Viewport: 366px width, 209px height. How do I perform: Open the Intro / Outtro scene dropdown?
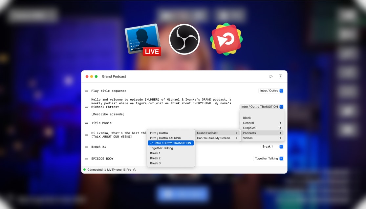pyautogui.click(x=271, y=91)
